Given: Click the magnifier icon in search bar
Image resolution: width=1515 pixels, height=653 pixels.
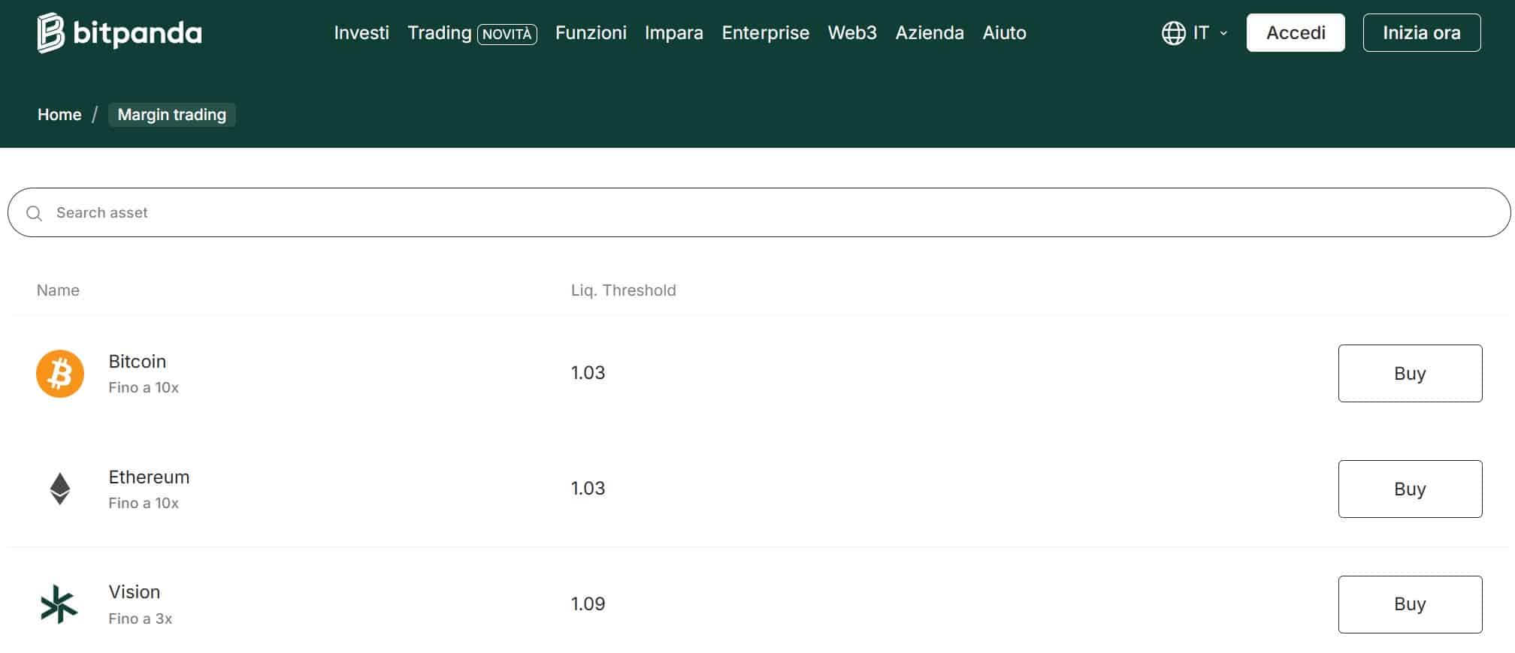Looking at the screenshot, I should [34, 213].
